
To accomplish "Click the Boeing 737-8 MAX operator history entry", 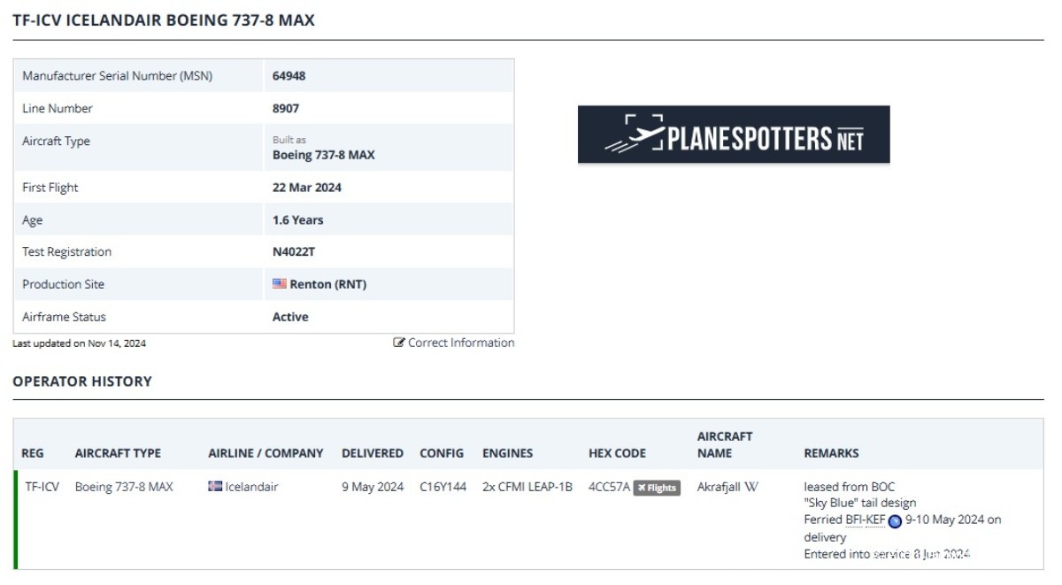I will [124, 486].
